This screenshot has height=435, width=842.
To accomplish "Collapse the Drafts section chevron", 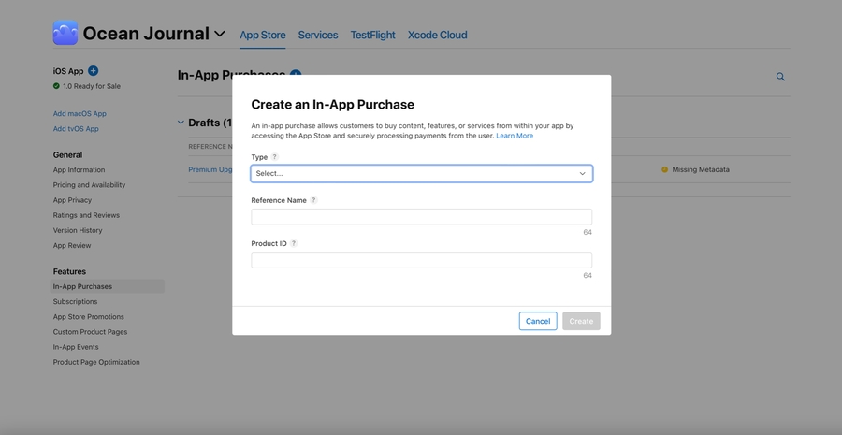I will [181, 123].
